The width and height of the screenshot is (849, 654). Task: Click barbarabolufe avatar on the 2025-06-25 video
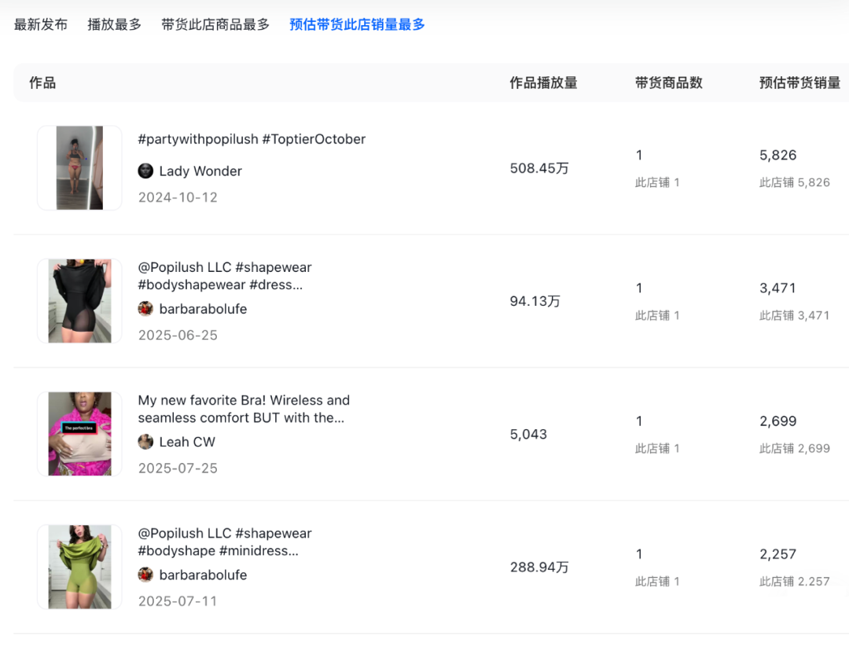point(145,309)
